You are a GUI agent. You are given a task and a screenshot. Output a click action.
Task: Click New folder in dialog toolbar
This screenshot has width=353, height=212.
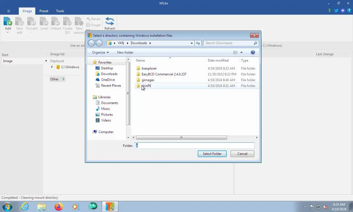click(125, 52)
